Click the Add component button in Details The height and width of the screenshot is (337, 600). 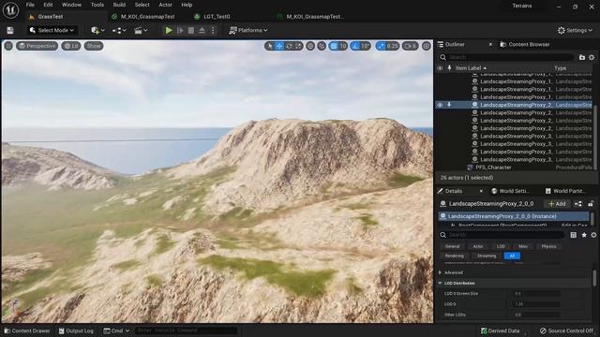(557, 204)
